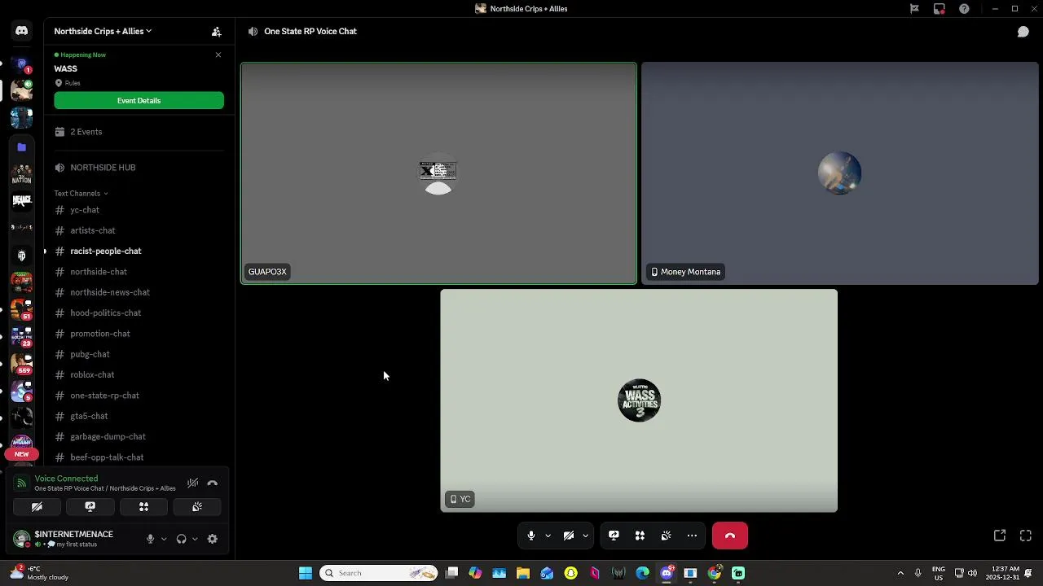Screen dimensions: 1043x586
Task: Hang up with the red disconnect button
Action: click(x=730, y=536)
